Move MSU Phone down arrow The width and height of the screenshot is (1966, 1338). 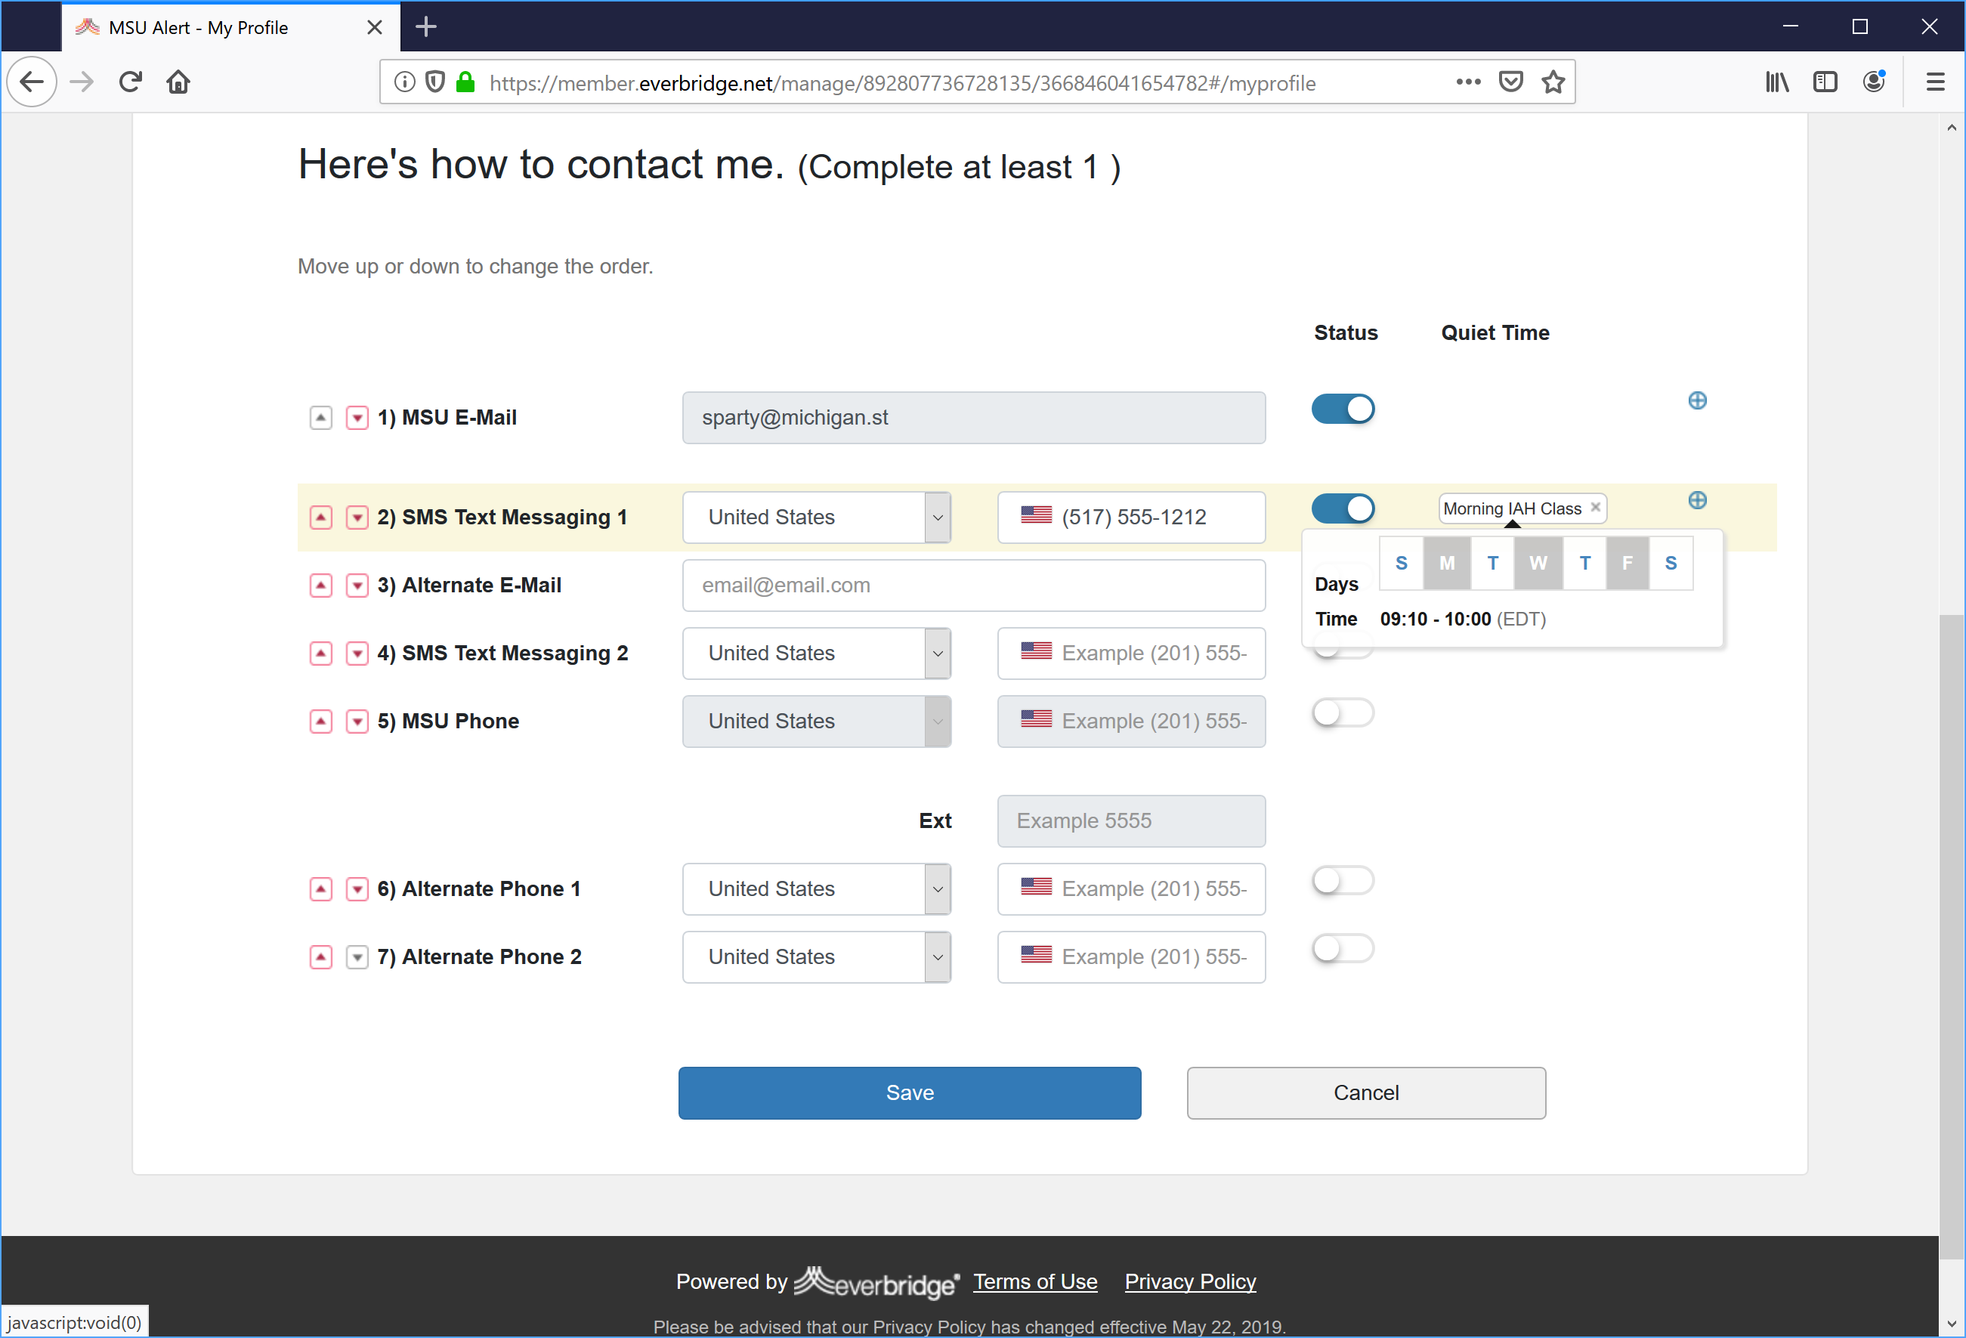coord(357,722)
